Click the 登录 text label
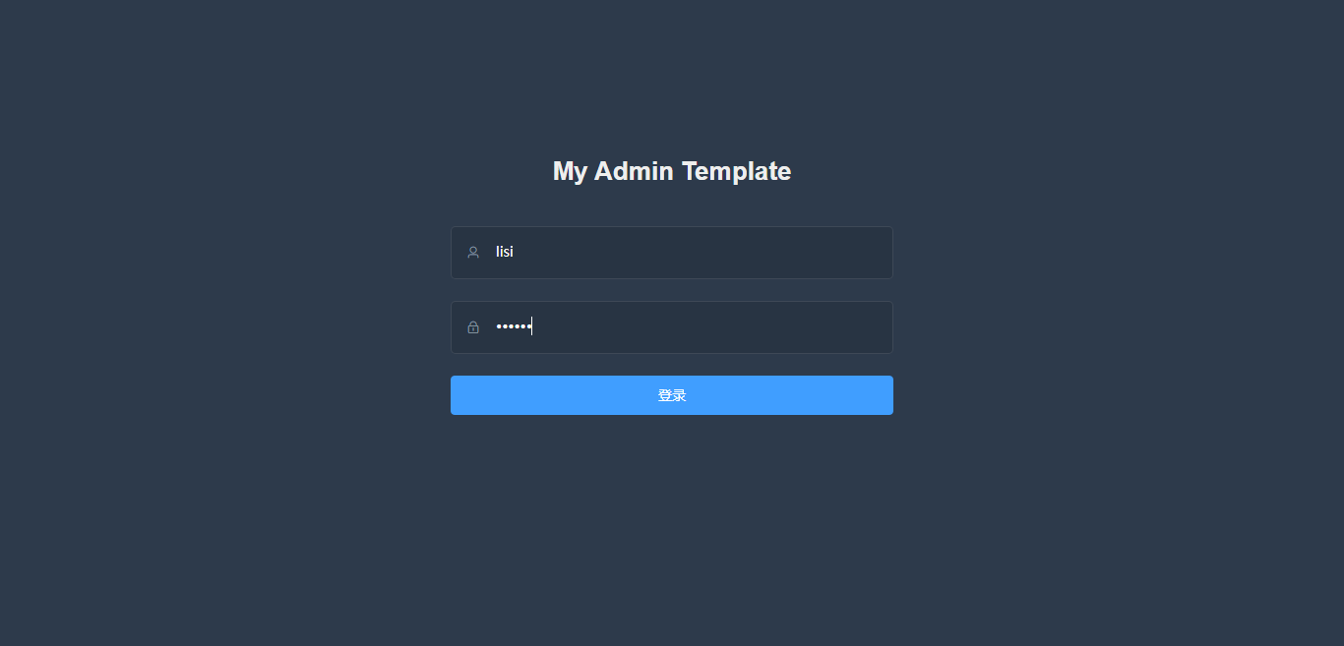This screenshot has height=646, width=1344. [672, 395]
